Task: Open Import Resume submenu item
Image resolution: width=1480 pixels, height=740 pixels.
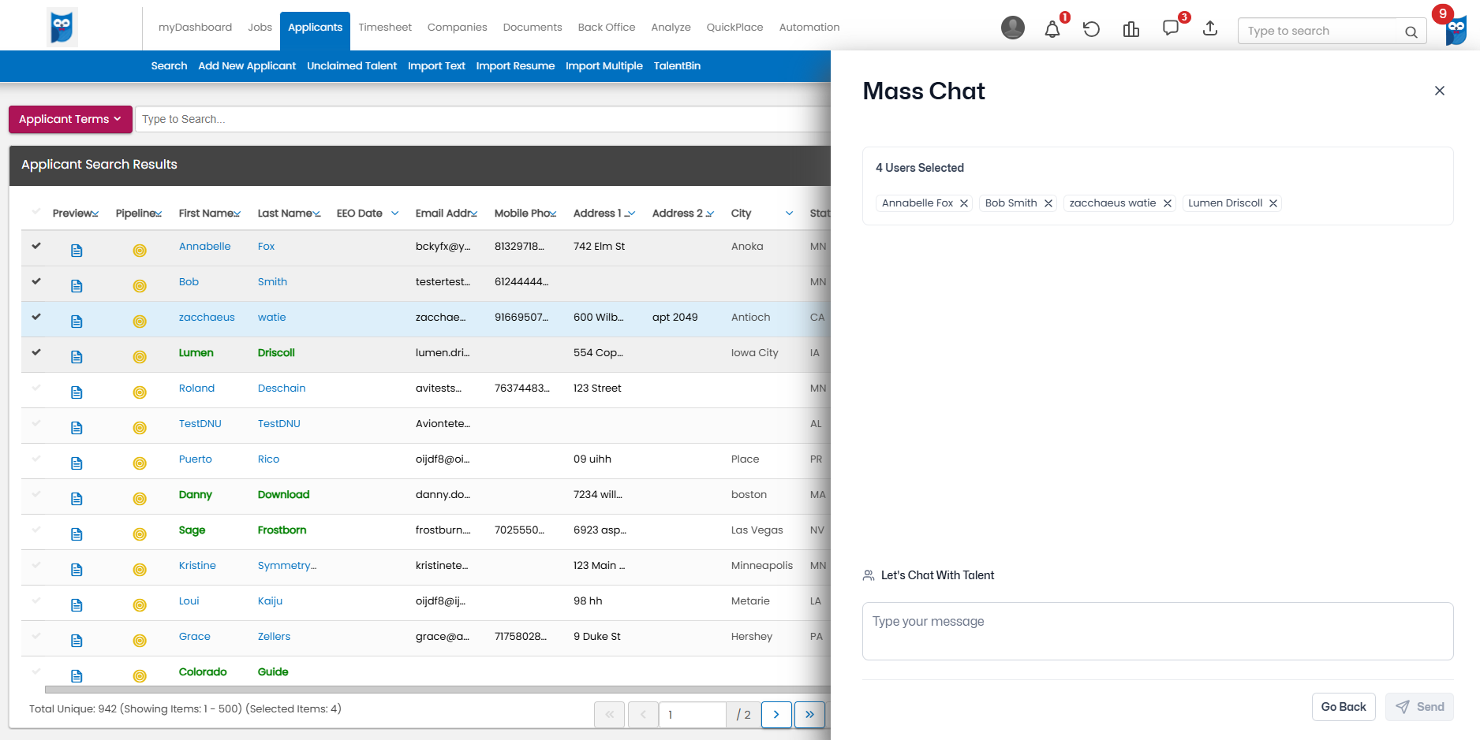Action: coord(514,66)
